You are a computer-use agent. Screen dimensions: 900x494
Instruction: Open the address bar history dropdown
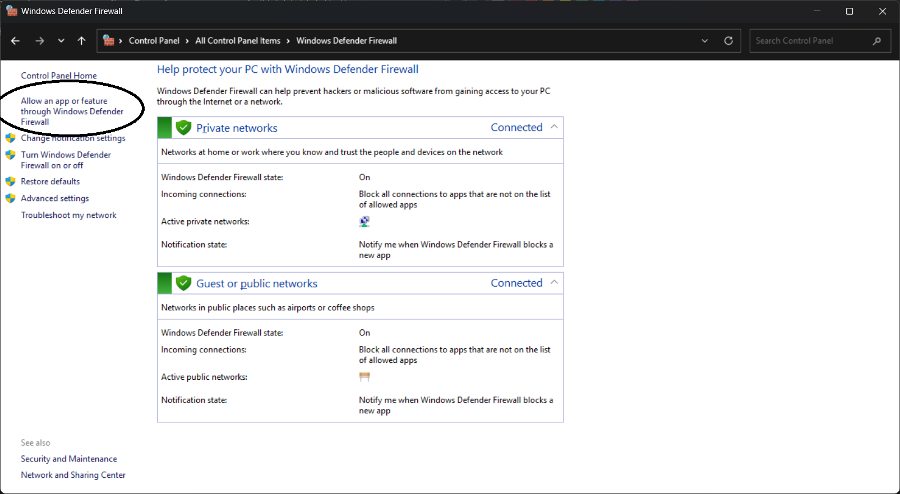[704, 41]
